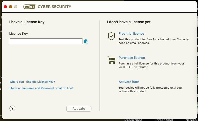The image size is (198, 121).
Task: Click the ESET logo in title bar
Action: click(29, 7)
